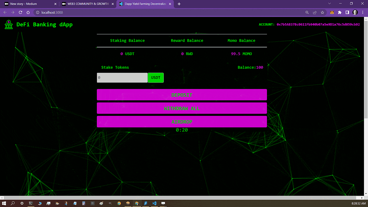Click the share icon next to the address bar
Image resolution: width=368 pixels, height=207 pixels.
[x=315, y=12]
